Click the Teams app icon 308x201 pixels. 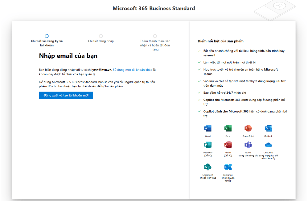(248, 145)
